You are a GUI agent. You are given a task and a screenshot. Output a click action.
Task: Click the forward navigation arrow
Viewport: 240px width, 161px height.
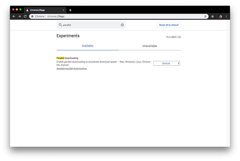click(19, 16)
